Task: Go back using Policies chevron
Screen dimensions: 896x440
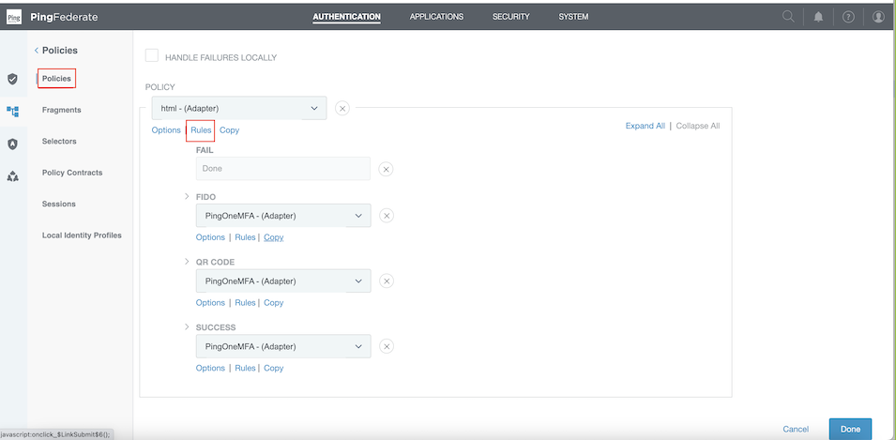Action: [x=37, y=51]
